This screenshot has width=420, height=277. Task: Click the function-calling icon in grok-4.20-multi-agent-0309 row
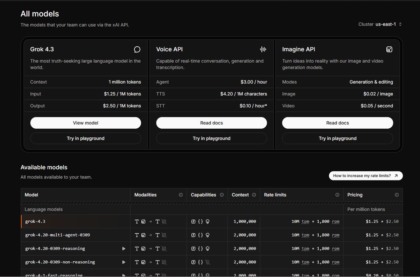[193, 235]
